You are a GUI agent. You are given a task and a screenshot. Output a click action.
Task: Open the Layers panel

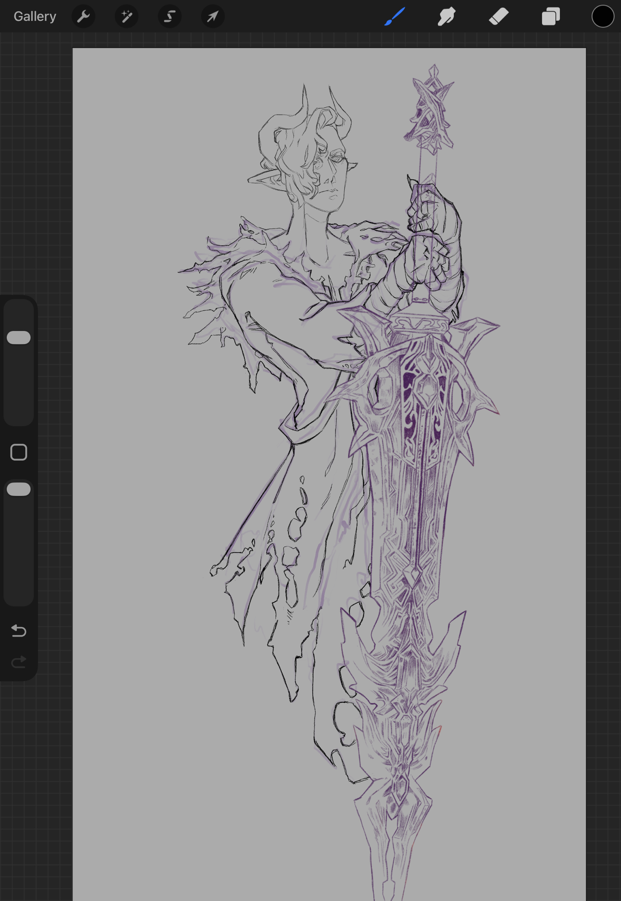tap(551, 17)
